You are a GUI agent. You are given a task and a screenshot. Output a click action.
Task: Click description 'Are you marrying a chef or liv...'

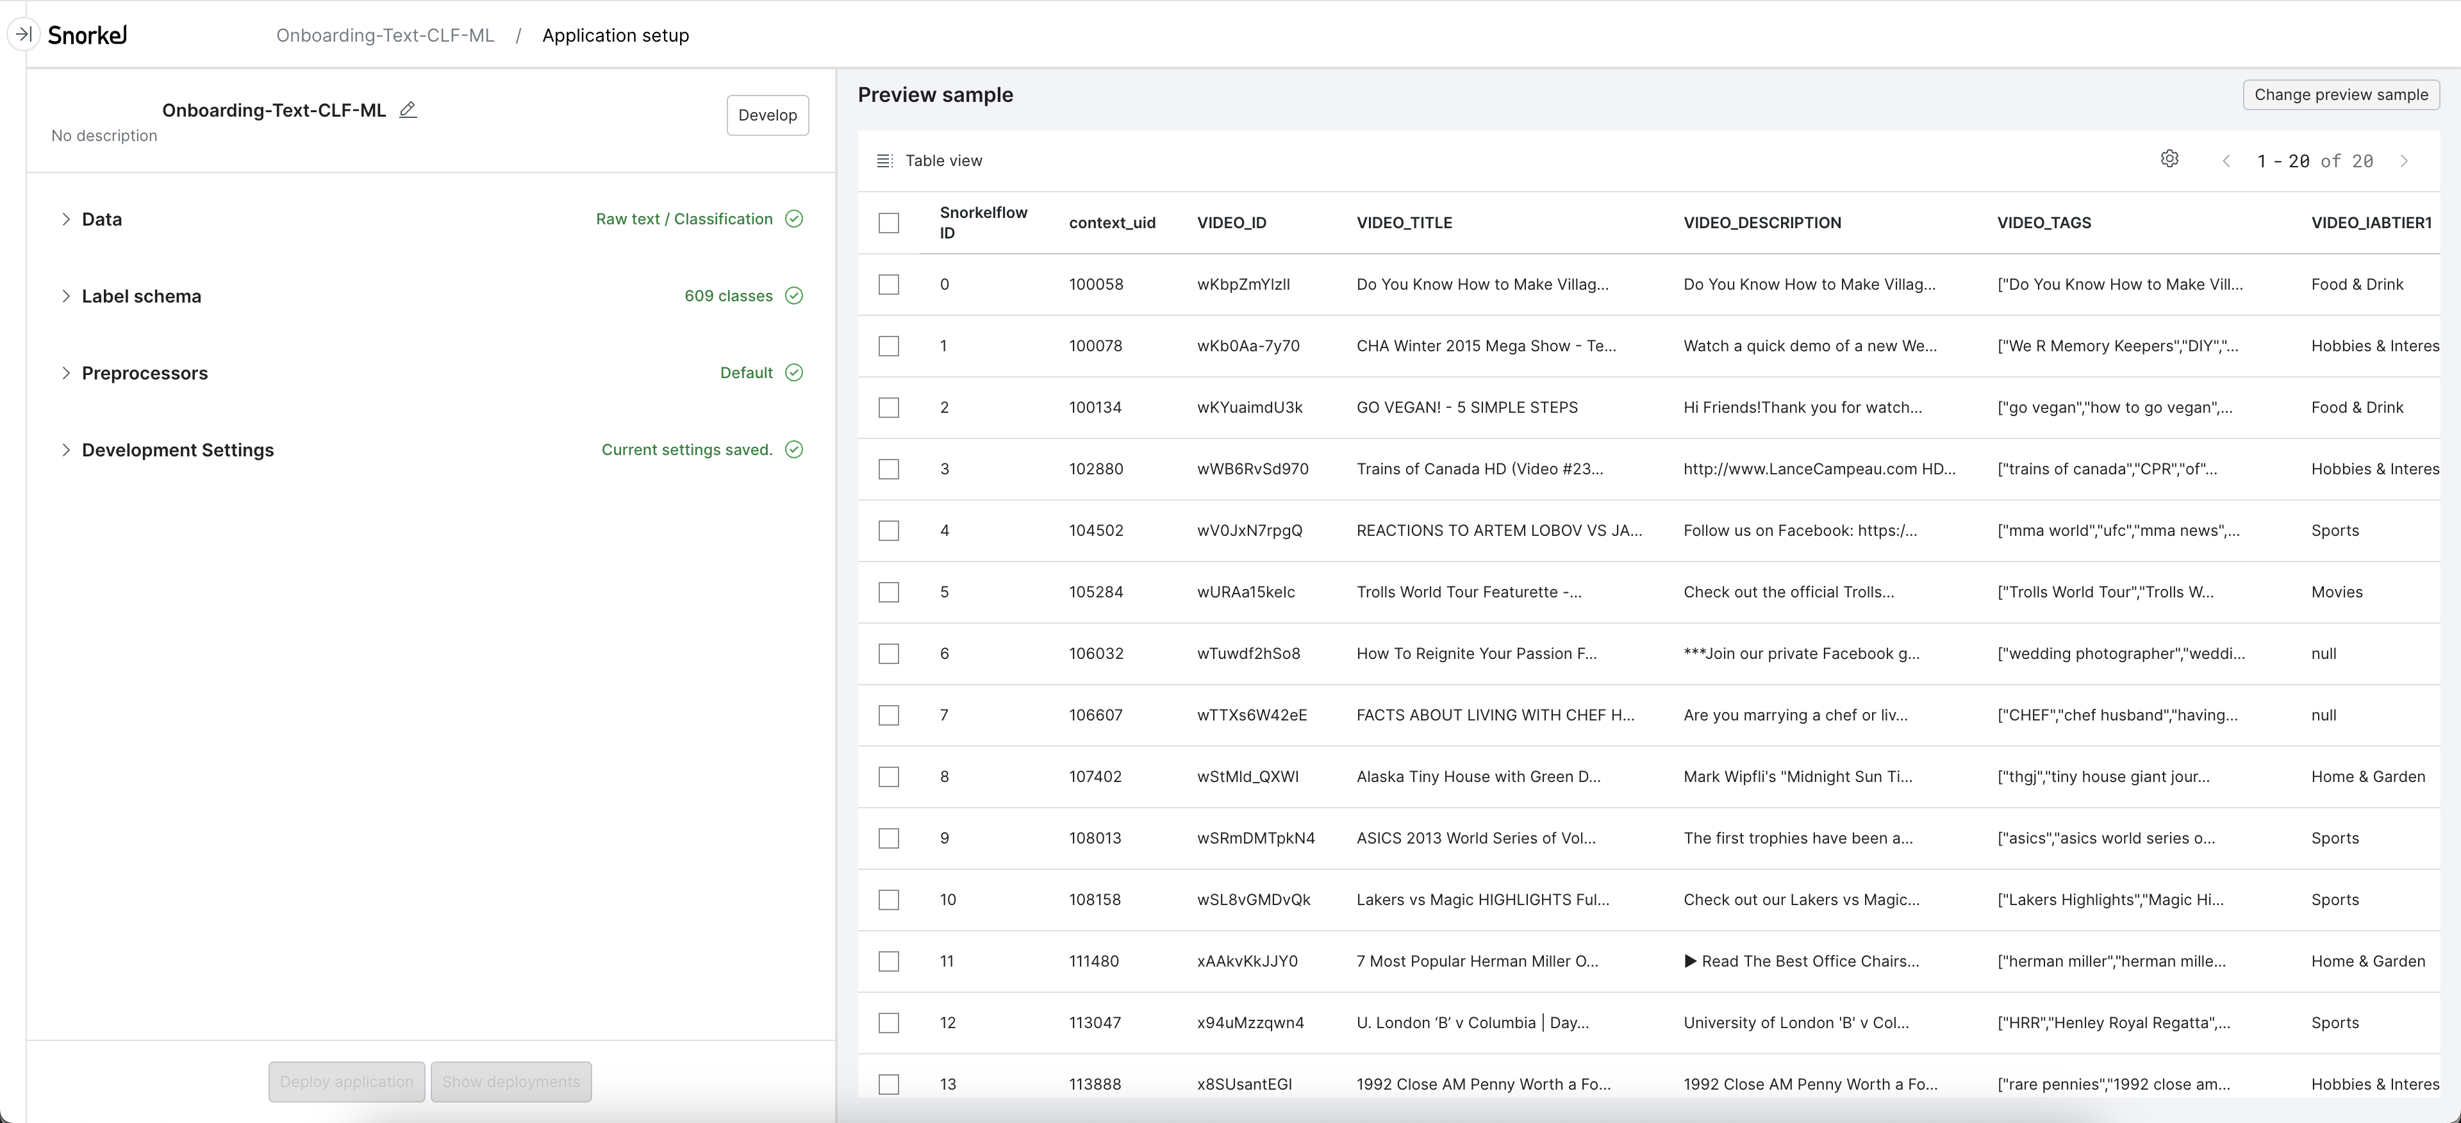point(1795,715)
